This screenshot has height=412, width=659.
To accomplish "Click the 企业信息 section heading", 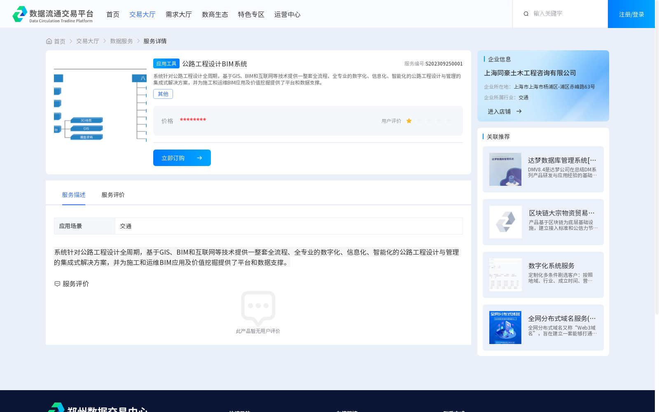I will 500,59.
